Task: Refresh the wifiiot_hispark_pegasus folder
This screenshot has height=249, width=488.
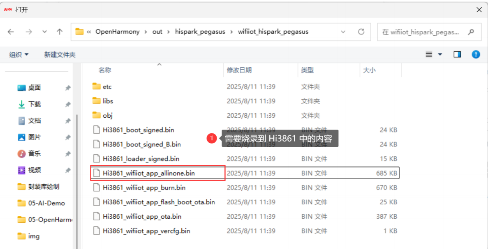Action: [361, 32]
